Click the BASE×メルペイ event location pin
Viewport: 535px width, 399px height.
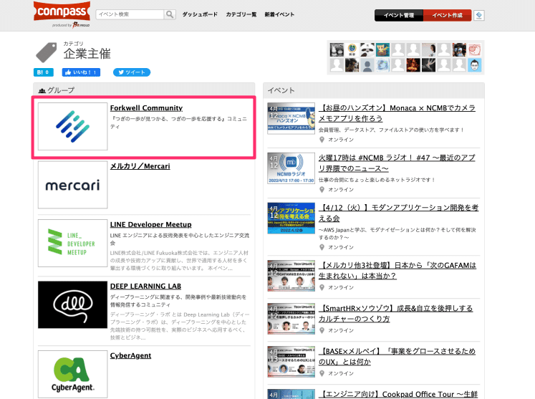click(x=322, y=373)
